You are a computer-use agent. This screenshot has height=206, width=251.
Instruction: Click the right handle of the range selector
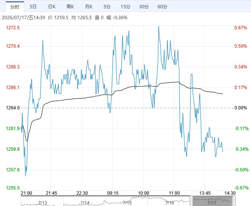pyautogui.click(x=234, y=201)
